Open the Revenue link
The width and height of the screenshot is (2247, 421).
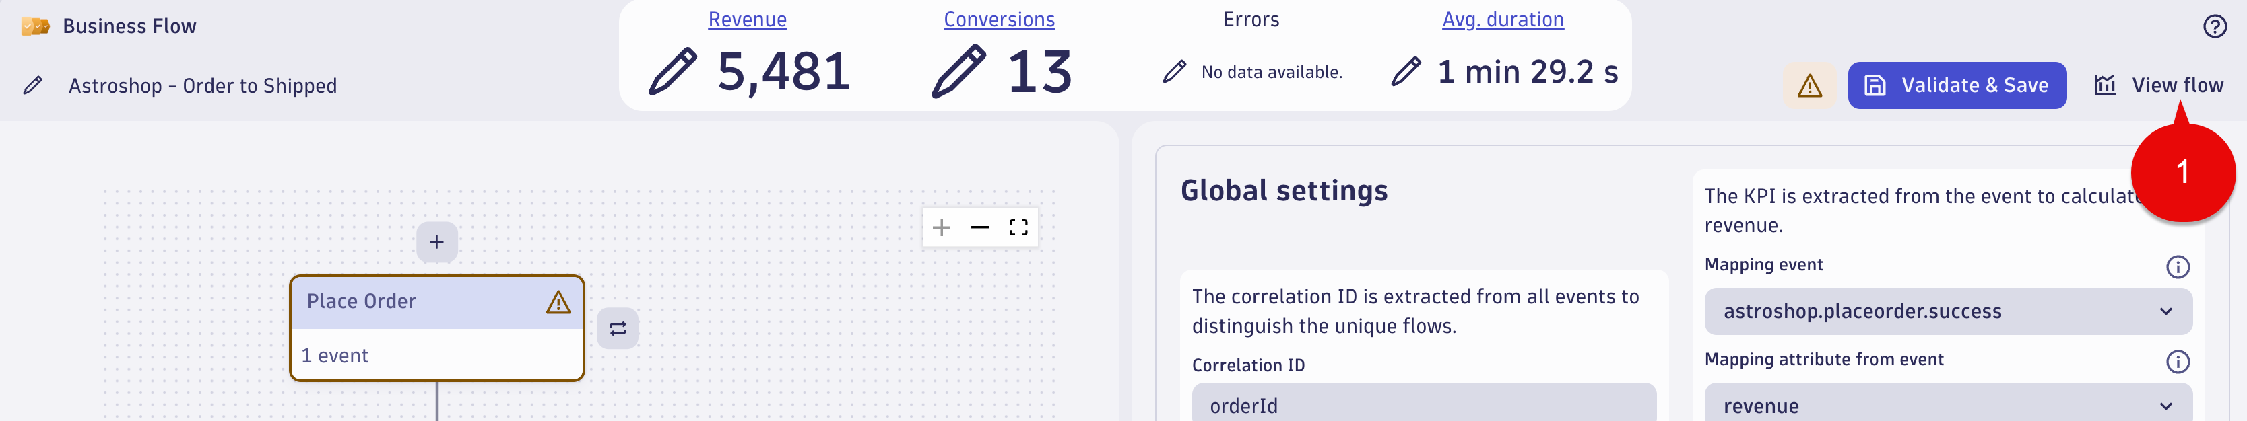[748, 20]
